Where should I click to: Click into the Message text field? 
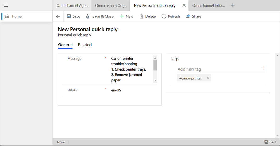131,69
